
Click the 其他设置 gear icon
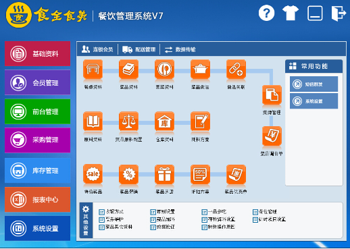[x=86, y=209]
